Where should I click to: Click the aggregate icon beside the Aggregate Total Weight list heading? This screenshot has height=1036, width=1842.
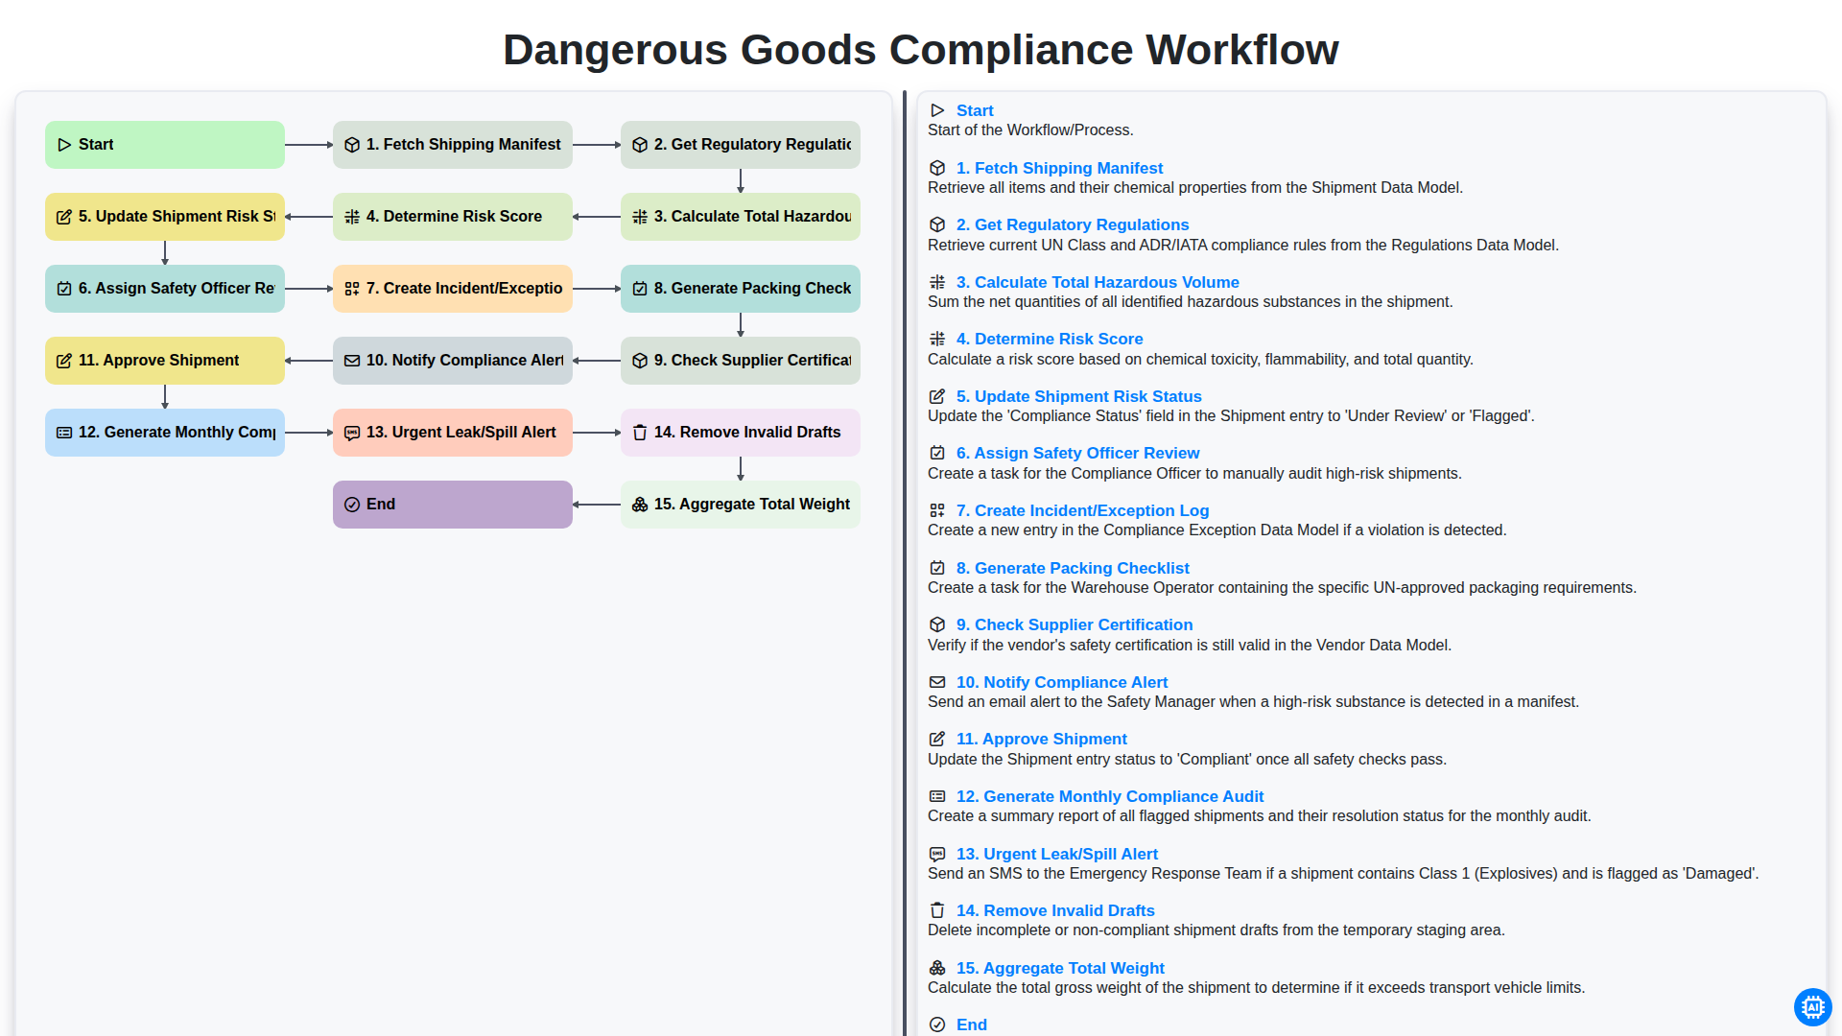[x=937, y=968]
